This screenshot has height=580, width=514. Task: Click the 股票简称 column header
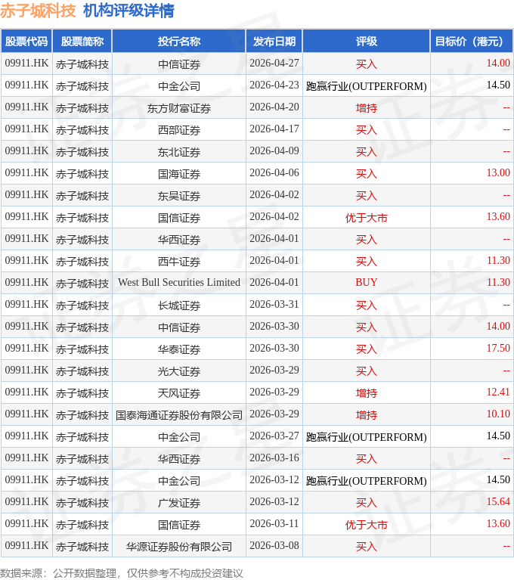point(82,42)
